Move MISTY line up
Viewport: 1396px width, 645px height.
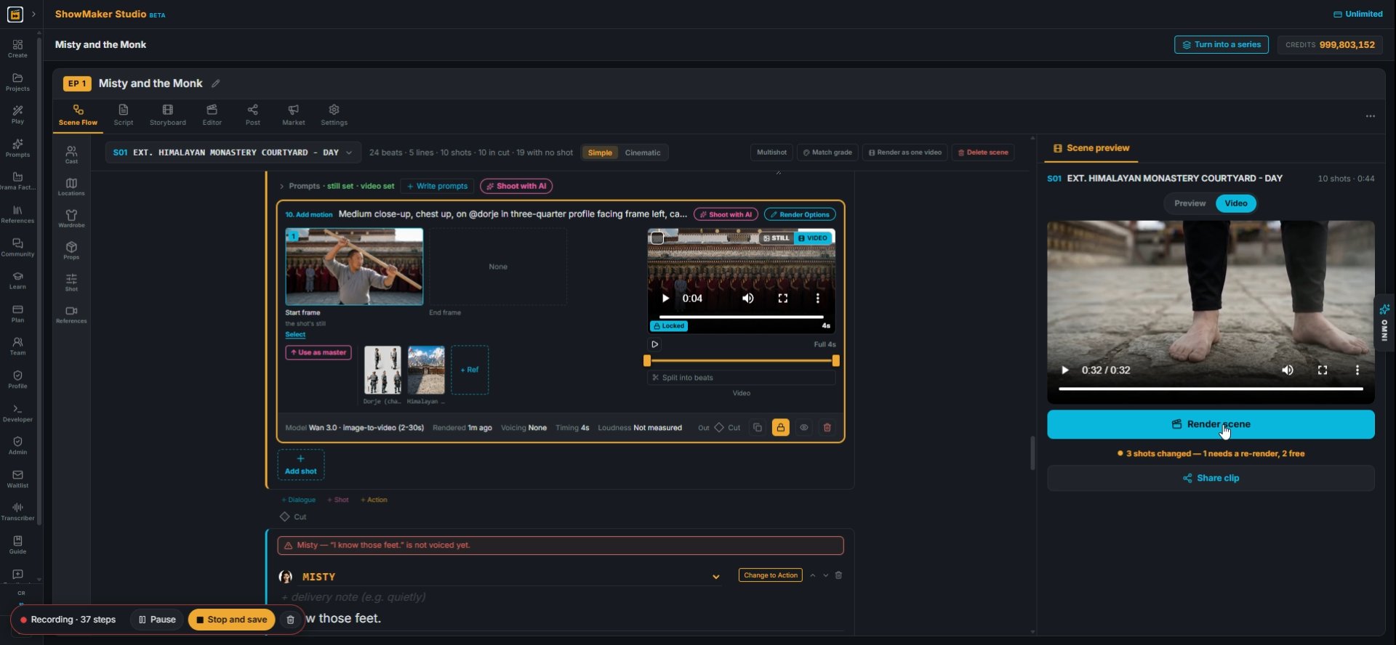(x=813, y=575)
